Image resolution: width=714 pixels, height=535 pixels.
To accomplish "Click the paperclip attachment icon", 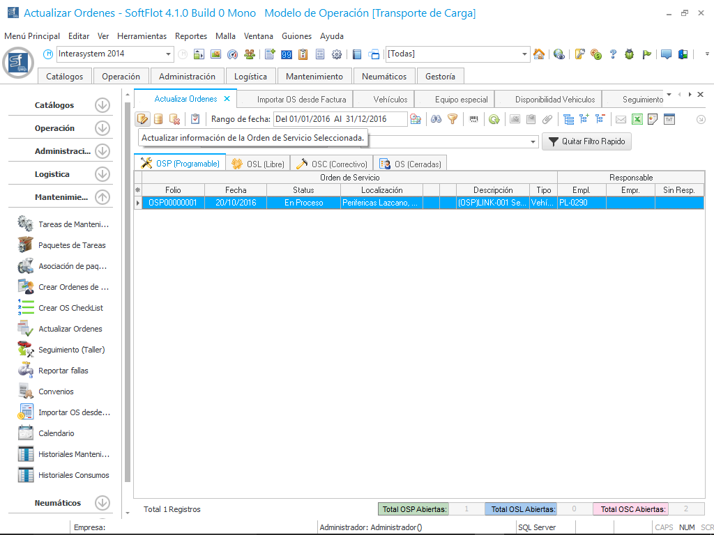I will tap(547, 119).
